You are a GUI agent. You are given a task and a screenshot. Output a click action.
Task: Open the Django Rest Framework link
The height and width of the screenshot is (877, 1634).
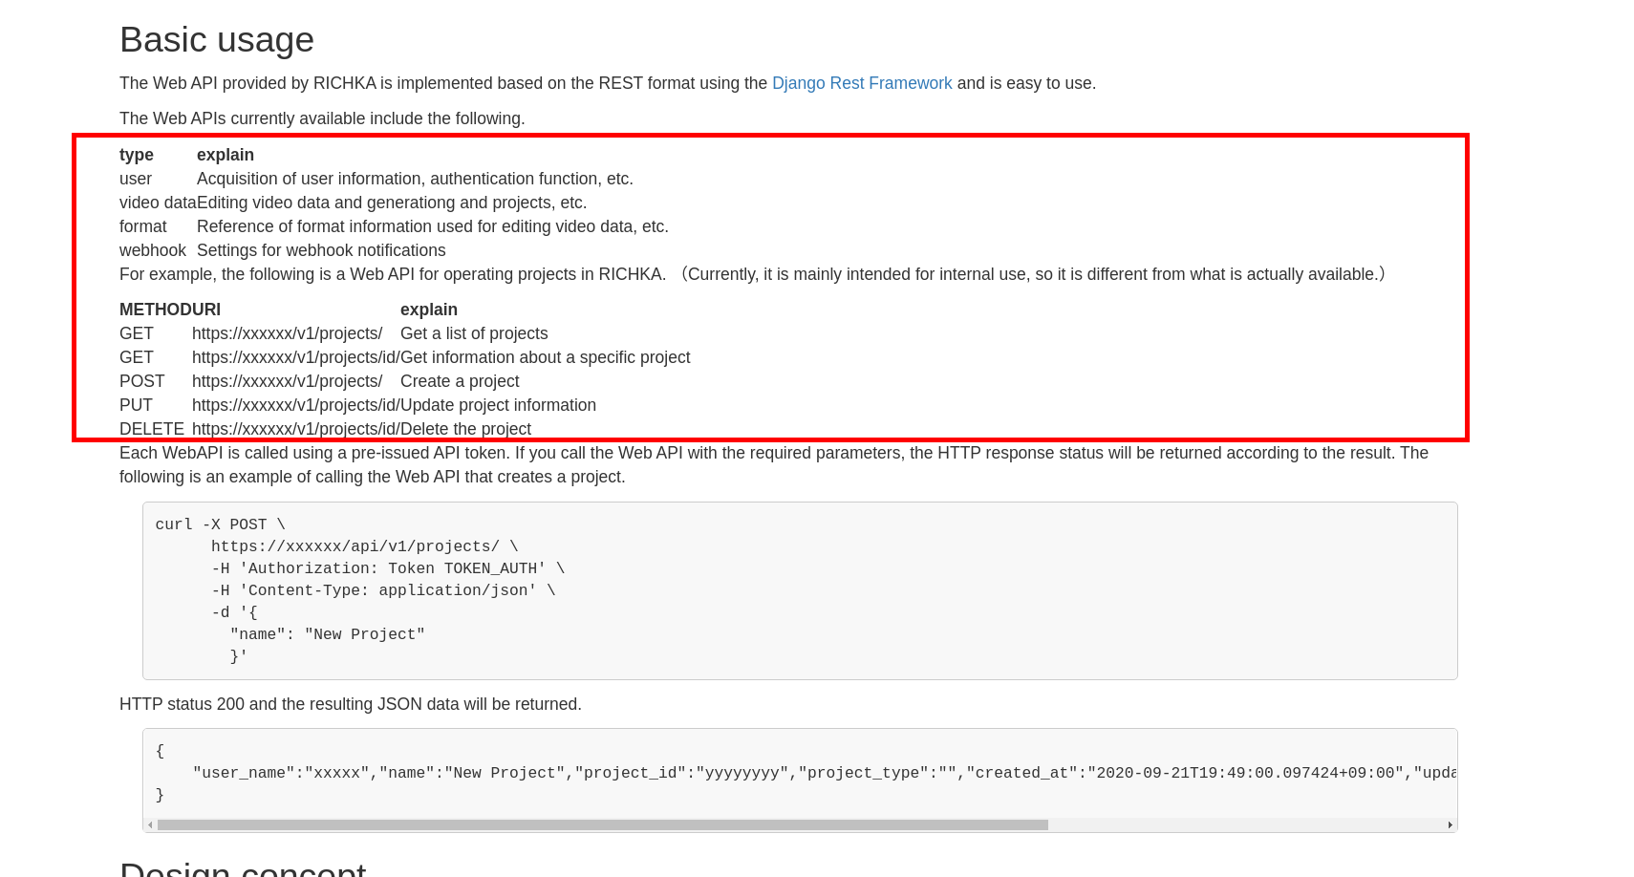[861, 83]
